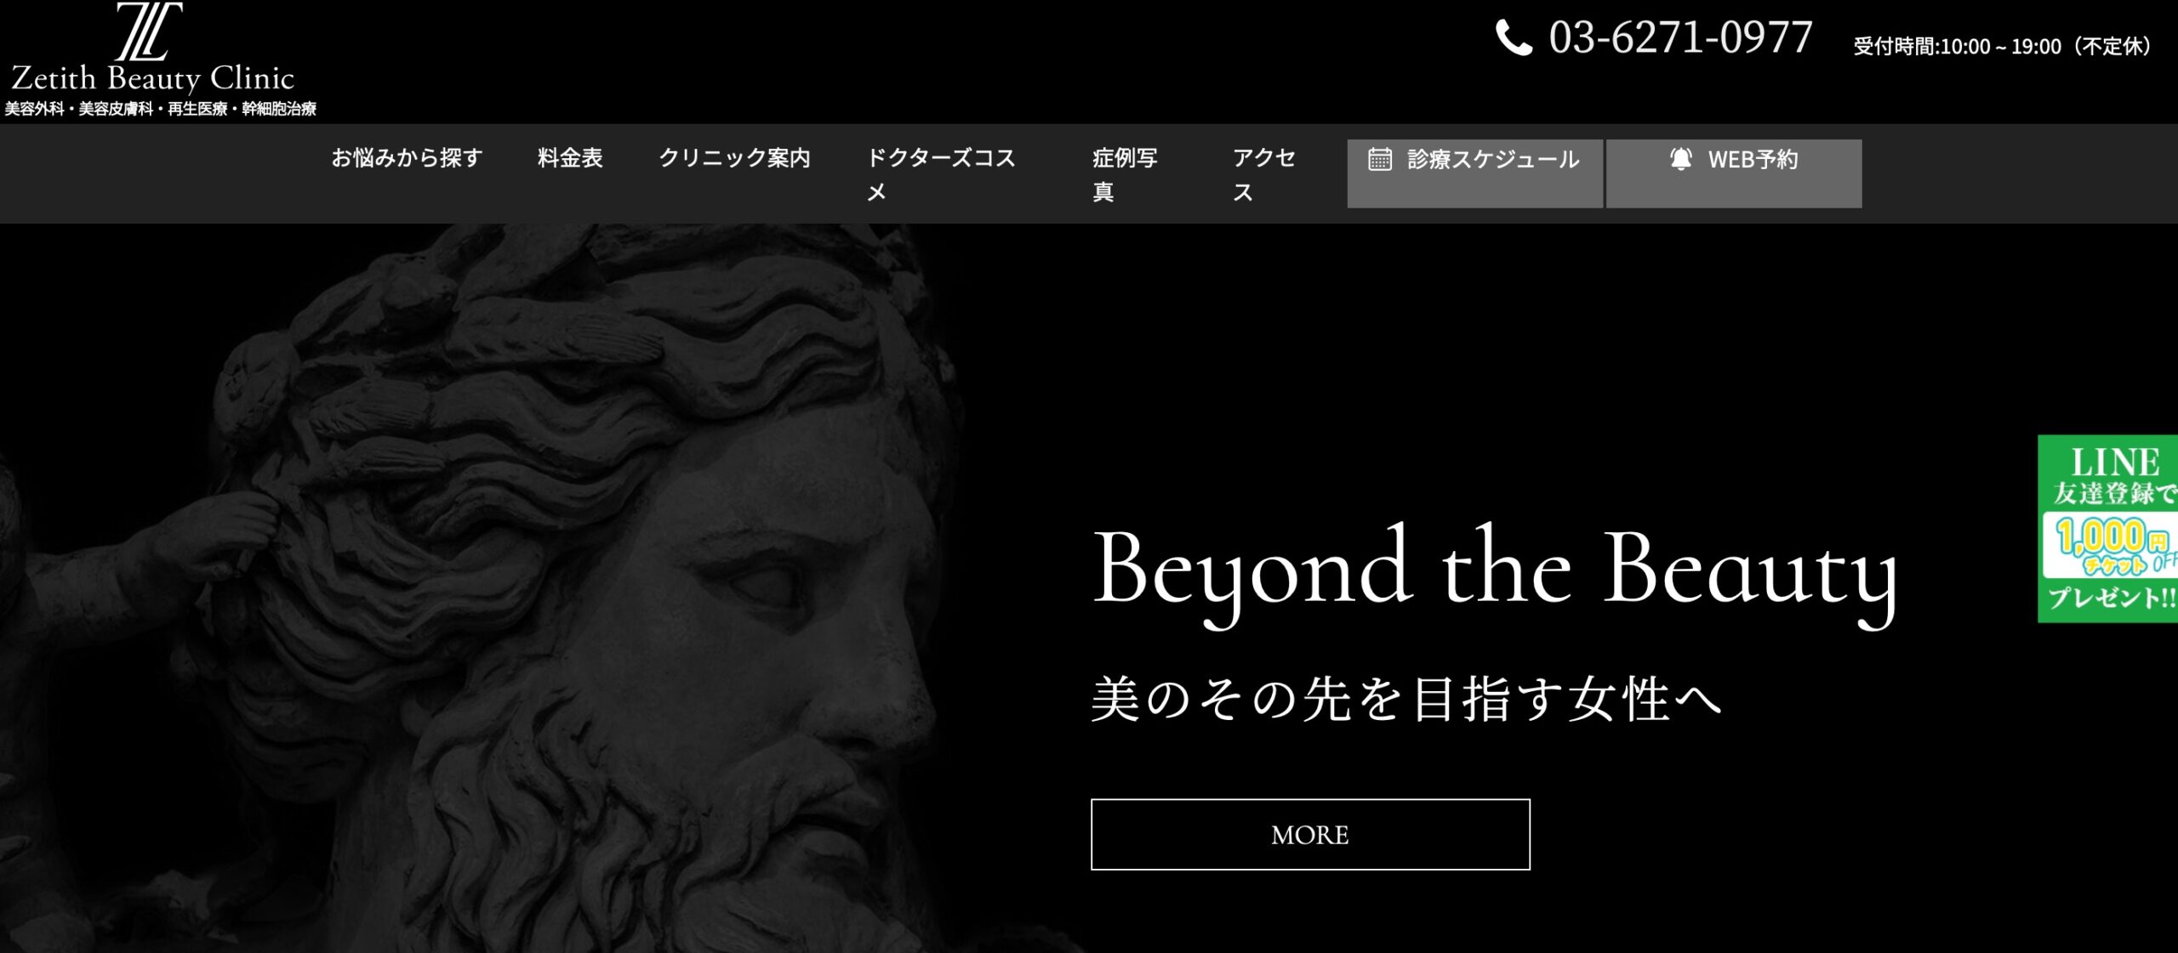2178x953 pixels.
Task: Click the ZL monogram logo icon
Action: point(150,31)
